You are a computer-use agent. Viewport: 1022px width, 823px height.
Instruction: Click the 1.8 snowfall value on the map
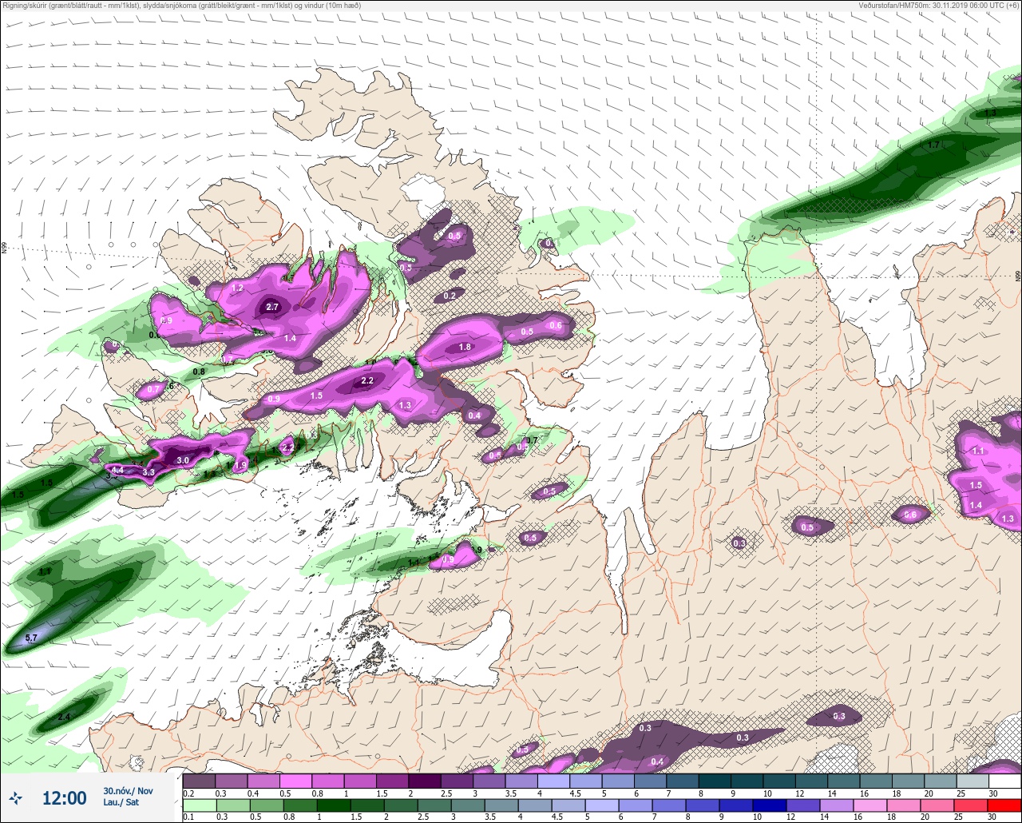pos(465,347)
